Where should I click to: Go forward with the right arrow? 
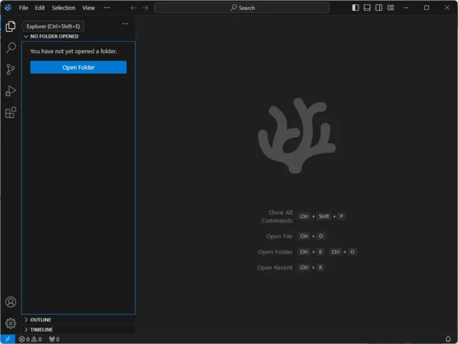pos(145,8)
